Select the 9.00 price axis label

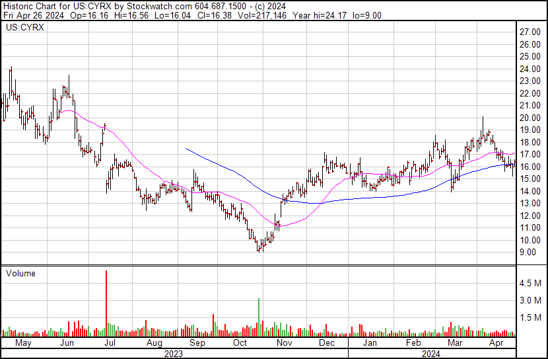point(528,253)
